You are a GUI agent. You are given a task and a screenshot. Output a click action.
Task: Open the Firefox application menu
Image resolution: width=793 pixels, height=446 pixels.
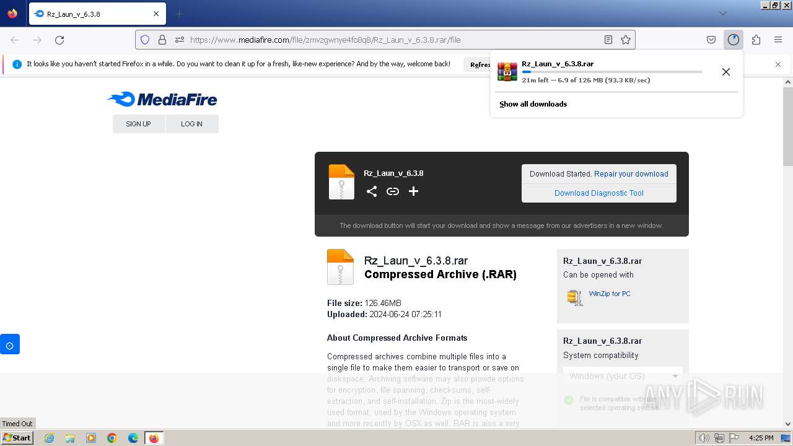[x=778, y=40]
